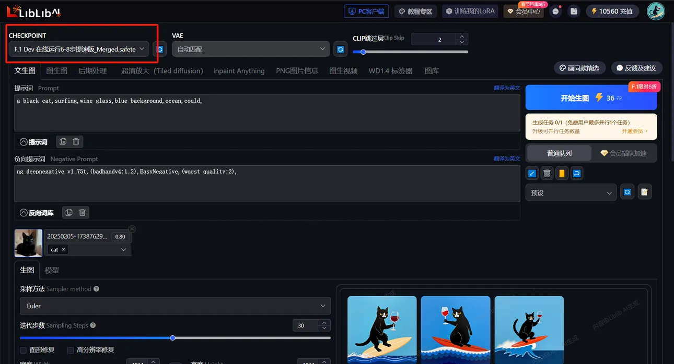Open the 预设 preset dropdown
This screenshot has height=364, width=674.
click(x=571, y=192)
